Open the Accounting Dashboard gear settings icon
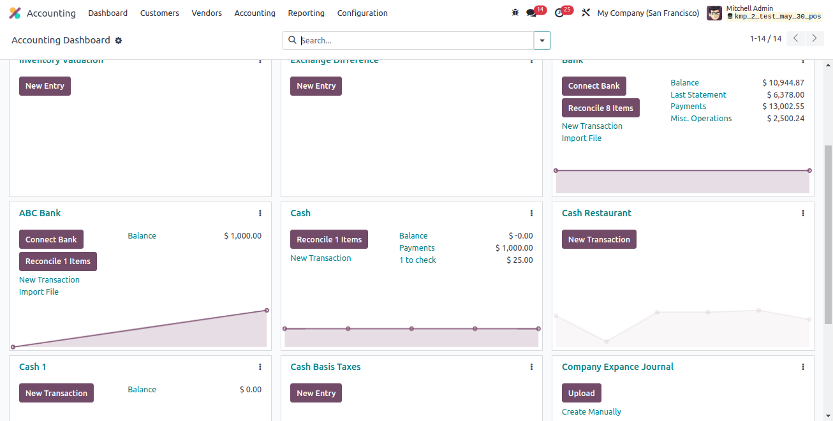This screenshot has width=833, height=421. click(118, 40)
